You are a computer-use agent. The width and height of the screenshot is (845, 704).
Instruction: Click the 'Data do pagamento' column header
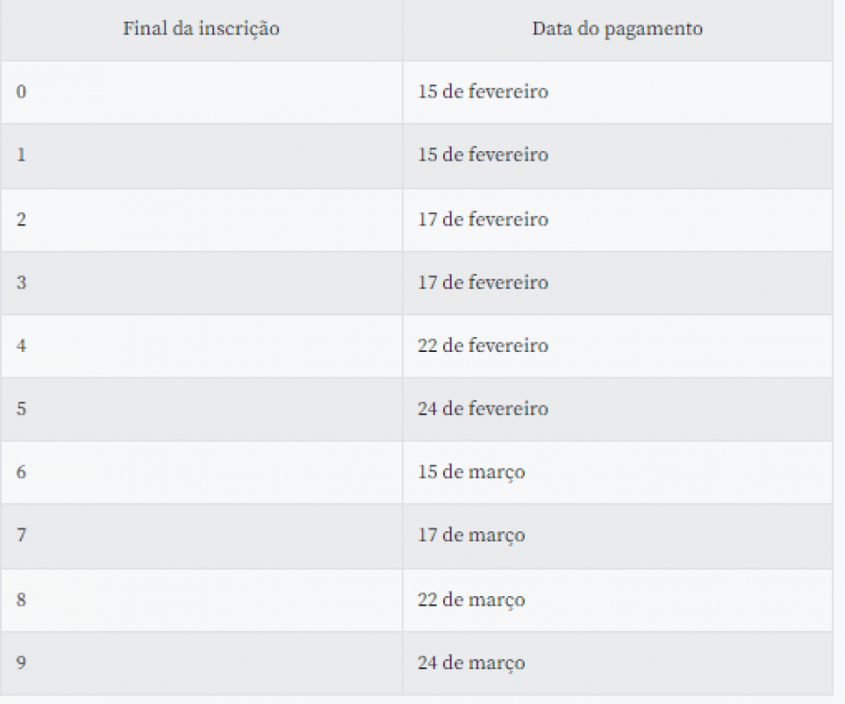[617, 29]
